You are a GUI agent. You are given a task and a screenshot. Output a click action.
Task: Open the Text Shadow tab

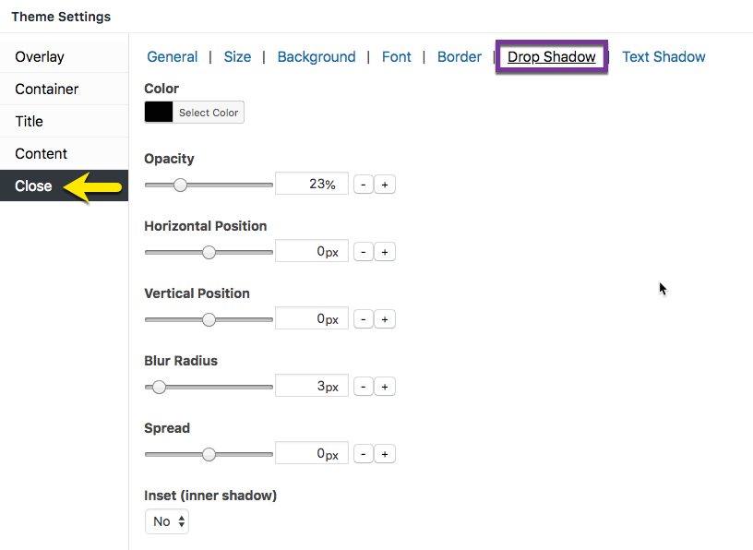point(663,56)
